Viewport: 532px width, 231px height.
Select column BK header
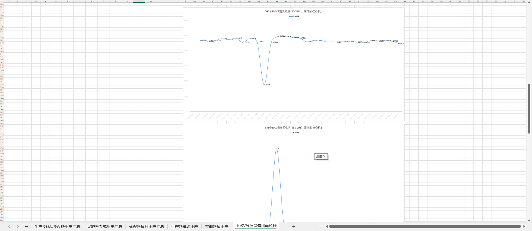point(523,1)
